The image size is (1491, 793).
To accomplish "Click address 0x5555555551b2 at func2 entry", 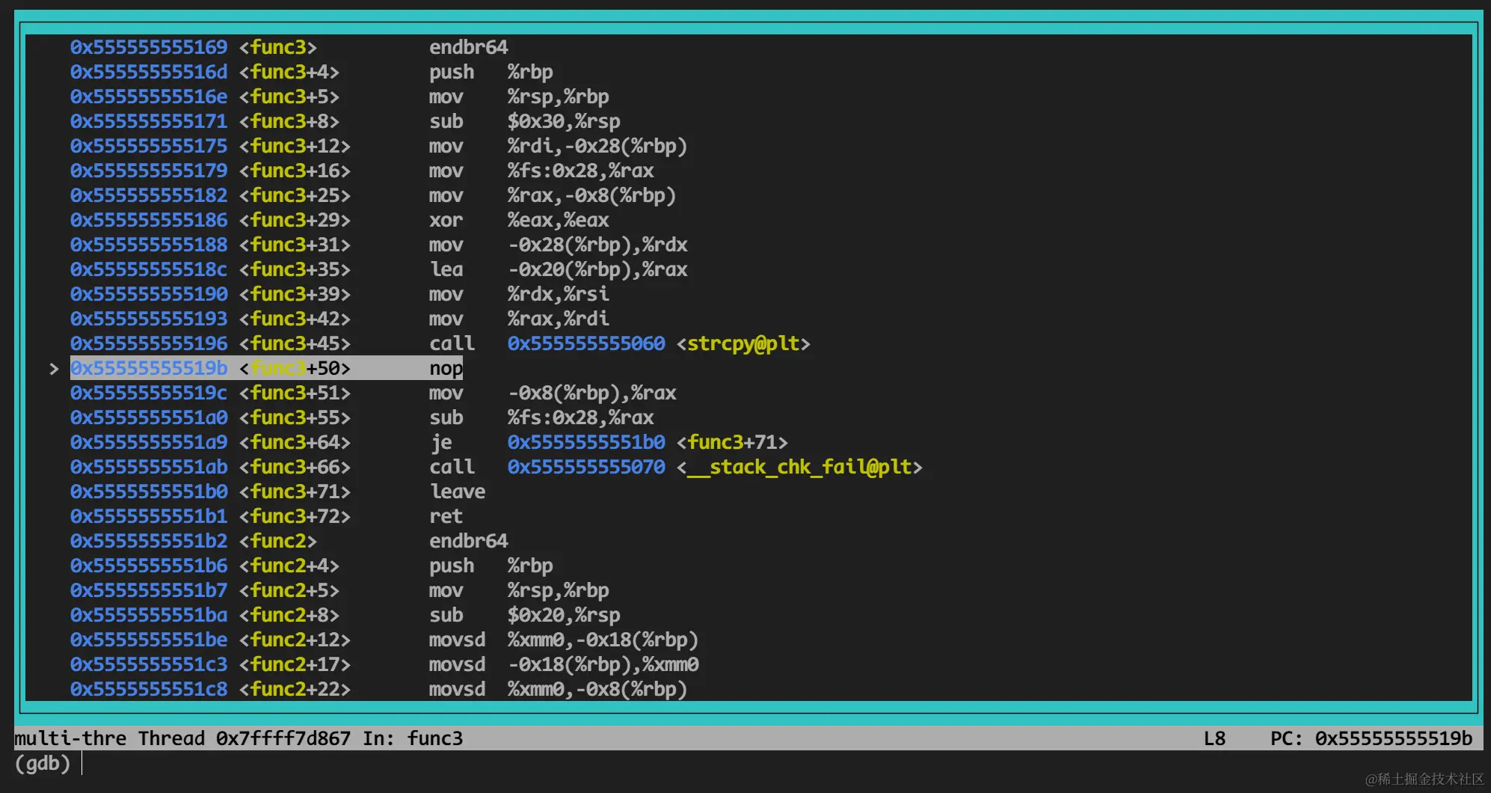I will [149, 541].
